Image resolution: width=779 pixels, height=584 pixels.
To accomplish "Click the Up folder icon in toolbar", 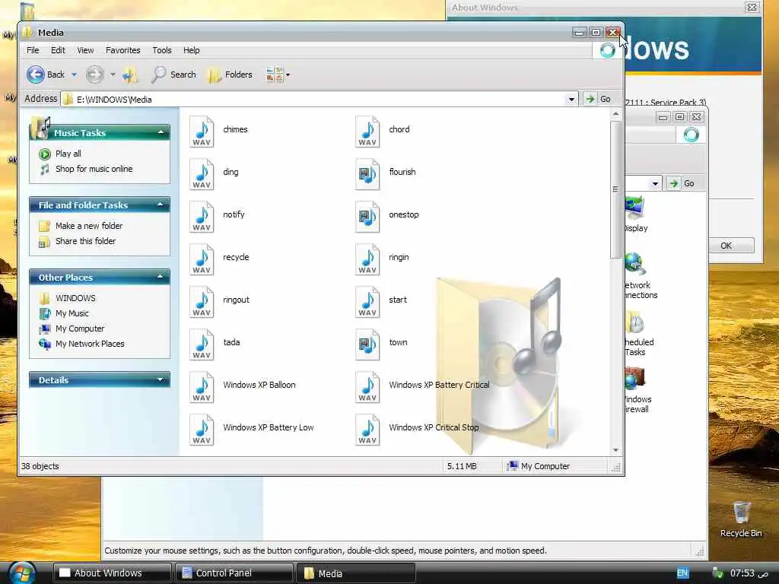I will coord(130,75).
